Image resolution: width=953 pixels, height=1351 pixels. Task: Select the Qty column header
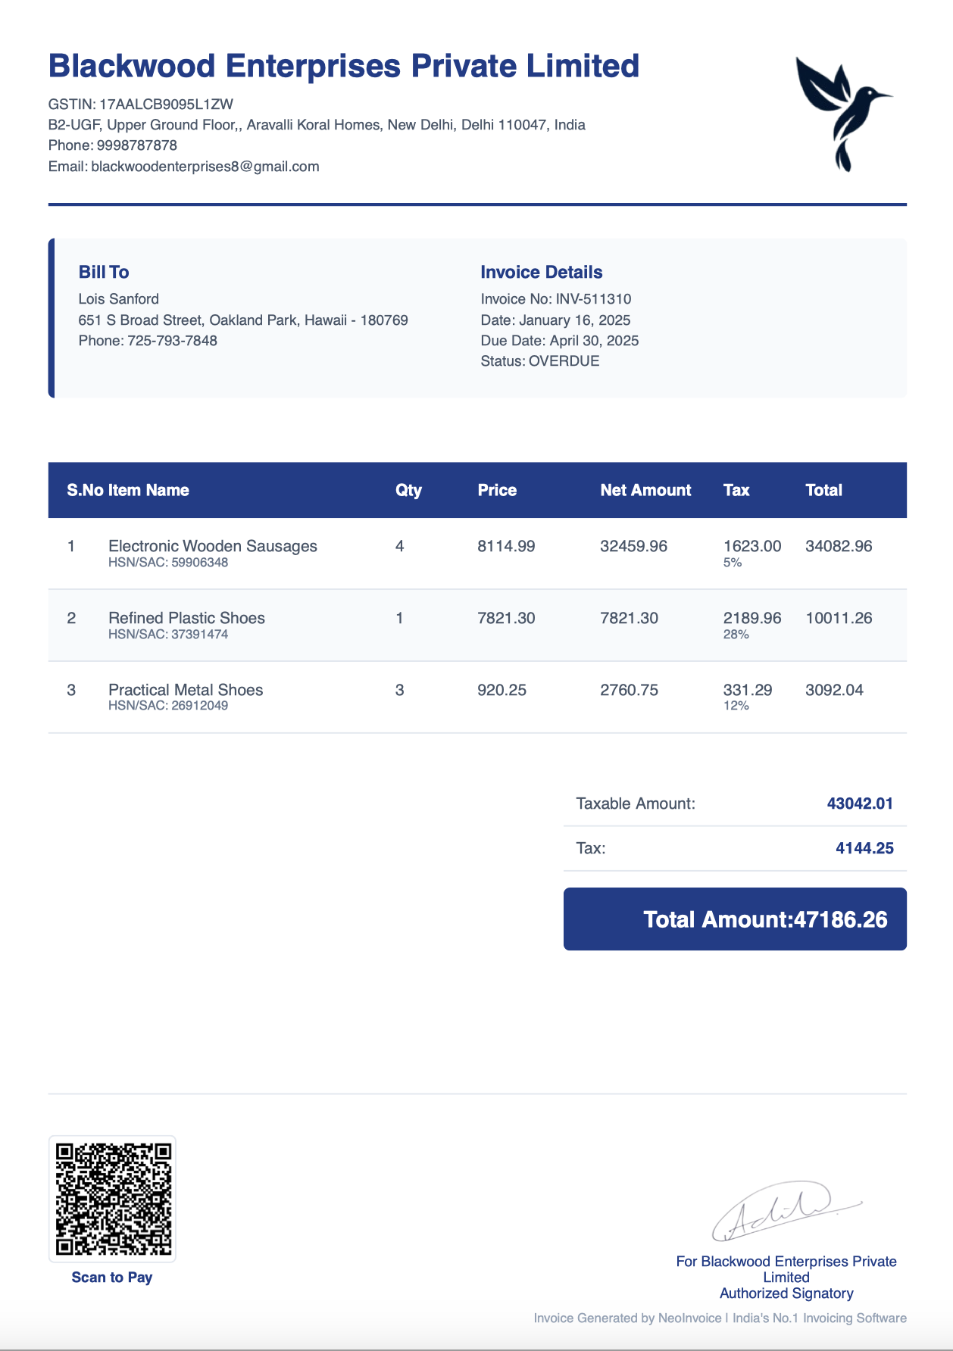408,490
